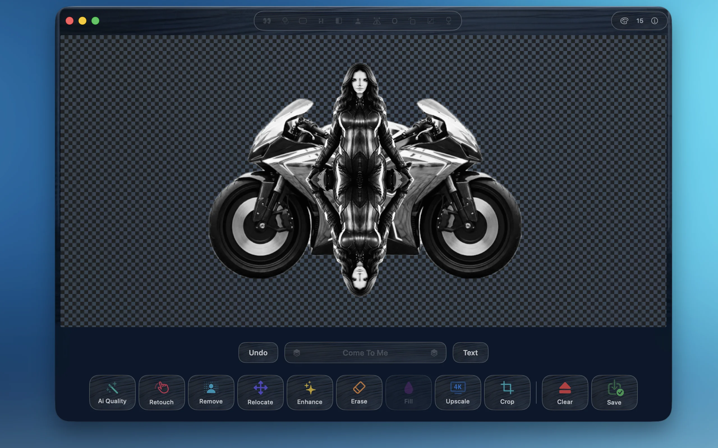Click the person portrait icon in the top toolbar
This screenshot has height=448, width=718.
tap(358, 21)
